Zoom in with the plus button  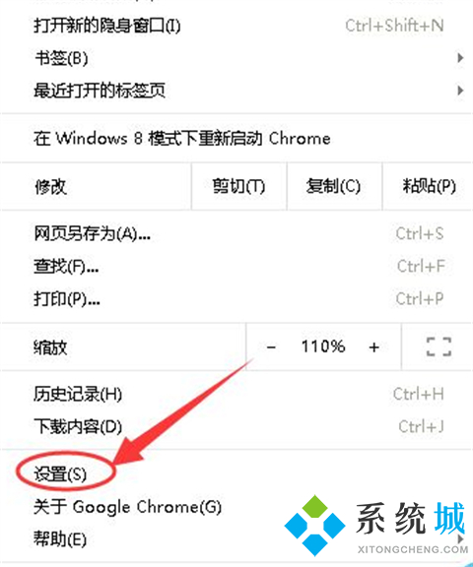(373, 347)
